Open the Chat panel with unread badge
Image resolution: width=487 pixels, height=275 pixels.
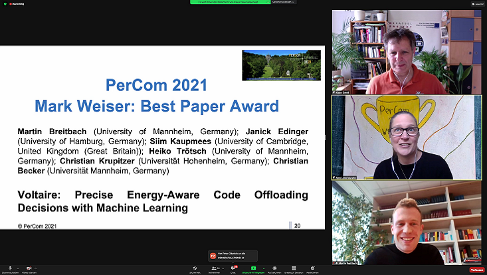point(233,270)
